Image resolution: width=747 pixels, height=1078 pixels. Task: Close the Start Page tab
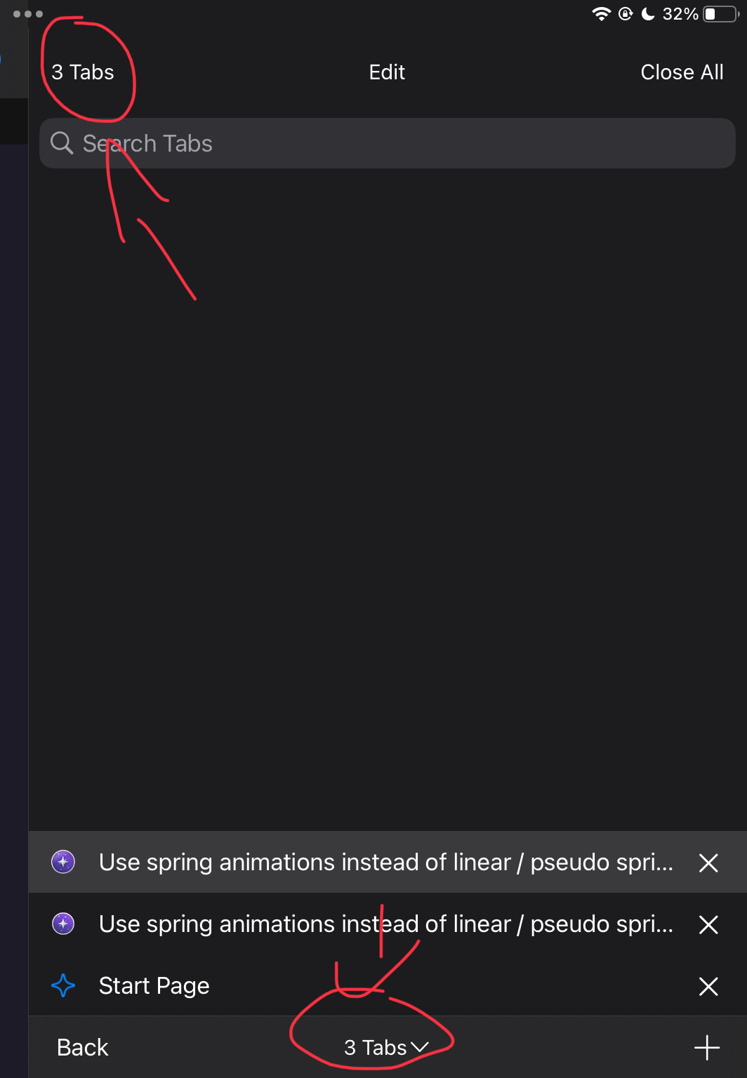(x=708, y=986)
